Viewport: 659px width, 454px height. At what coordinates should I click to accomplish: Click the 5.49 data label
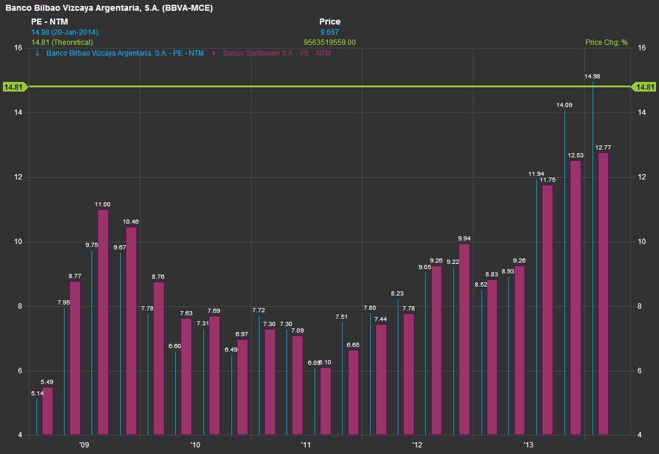coord(47,382)
